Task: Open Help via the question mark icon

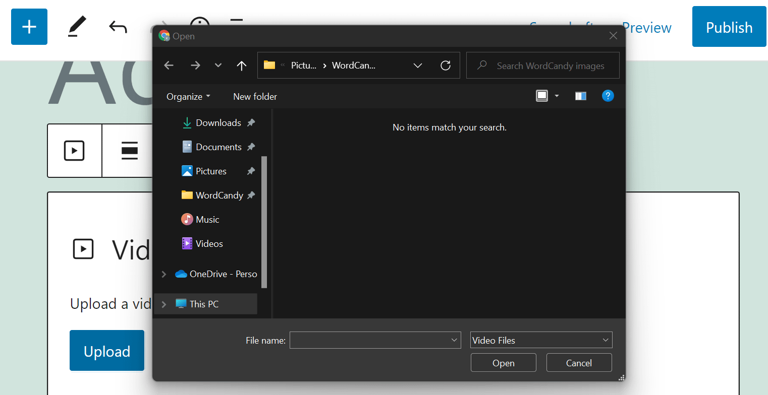Action: pyautogui.click(x=608, y=96)
